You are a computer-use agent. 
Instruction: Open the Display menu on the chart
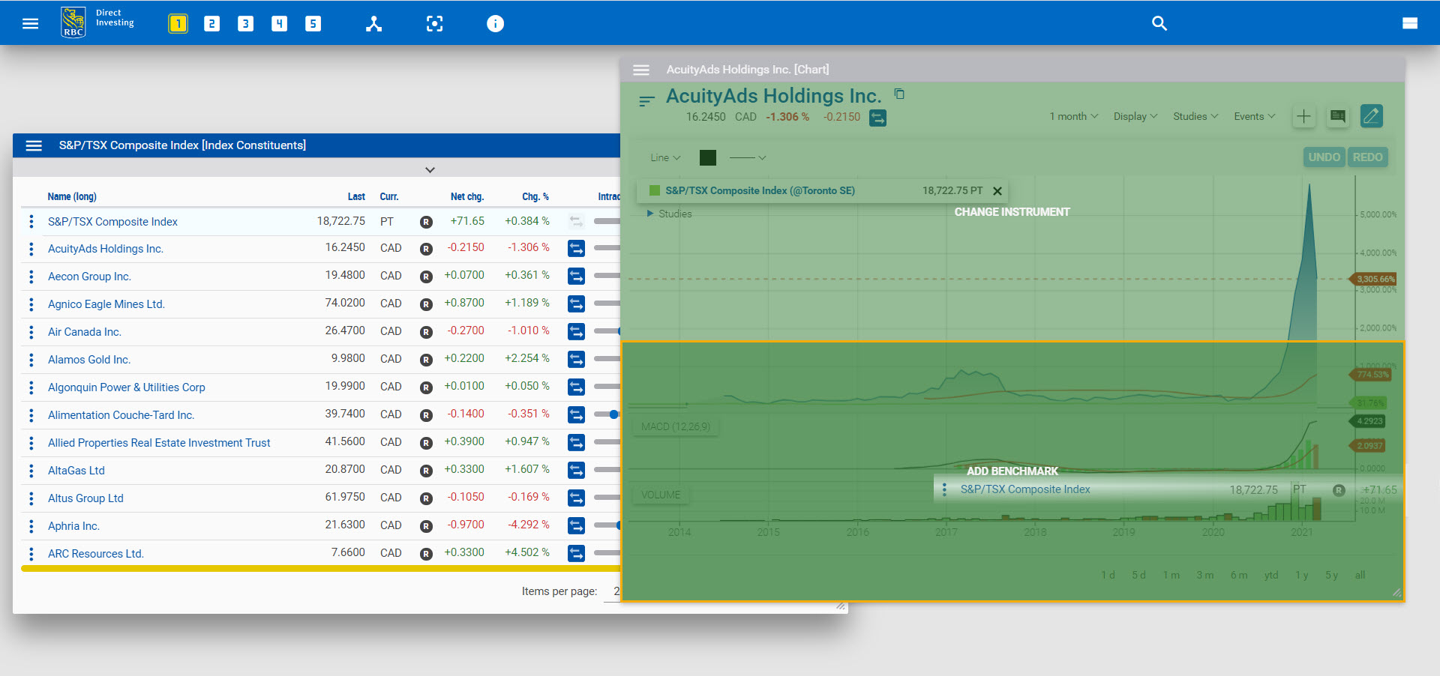click(x=1134, y=116)
